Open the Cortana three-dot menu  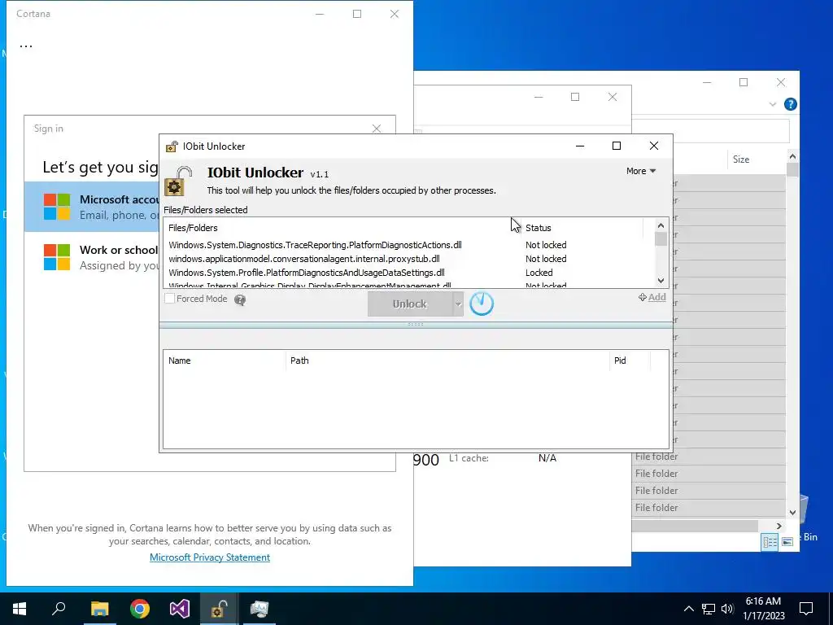(26, 46)
